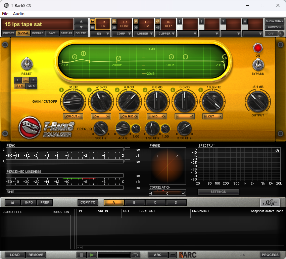286x259 pixels.
Task: Select band 1 node on EQ graph
Action: pyautogui.click(x=75, y=57)
